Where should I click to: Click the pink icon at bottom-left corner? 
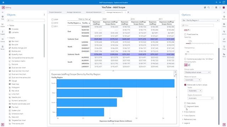2,125
